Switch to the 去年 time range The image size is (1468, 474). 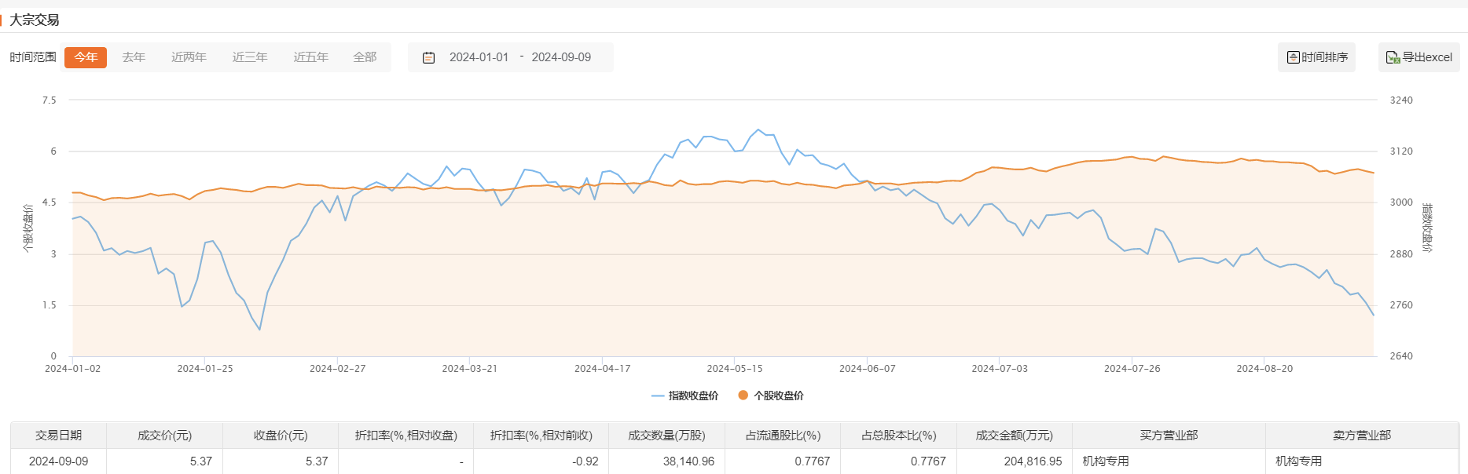[134, 57]
